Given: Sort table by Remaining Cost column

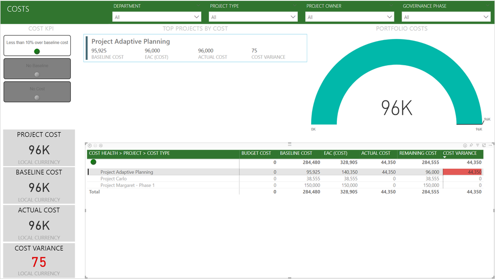Looking at the screenshot, I should [x=418, y=153].
